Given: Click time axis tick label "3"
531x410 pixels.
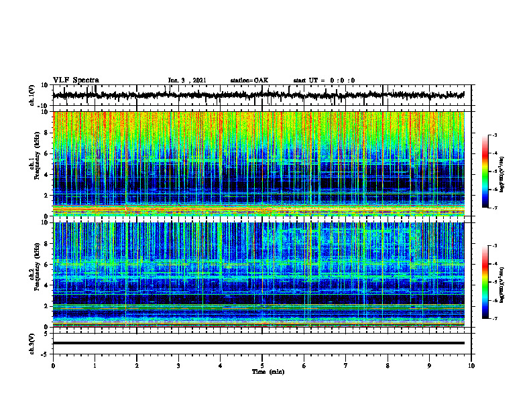Looking at the screenshot, I should (x=178, y=366).
